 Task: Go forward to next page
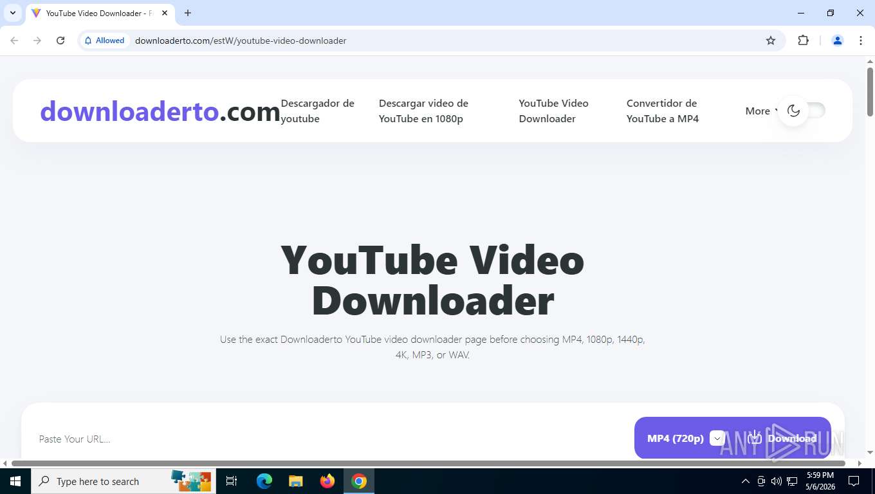tap(37, 41)
